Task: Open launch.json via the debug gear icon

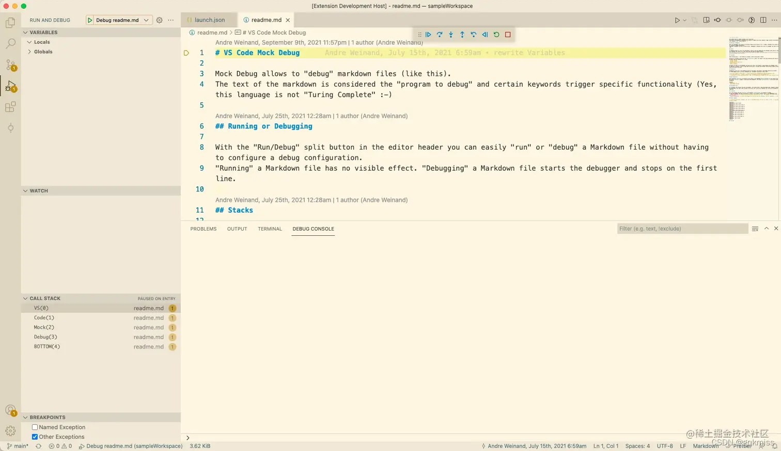Action: 160,20
